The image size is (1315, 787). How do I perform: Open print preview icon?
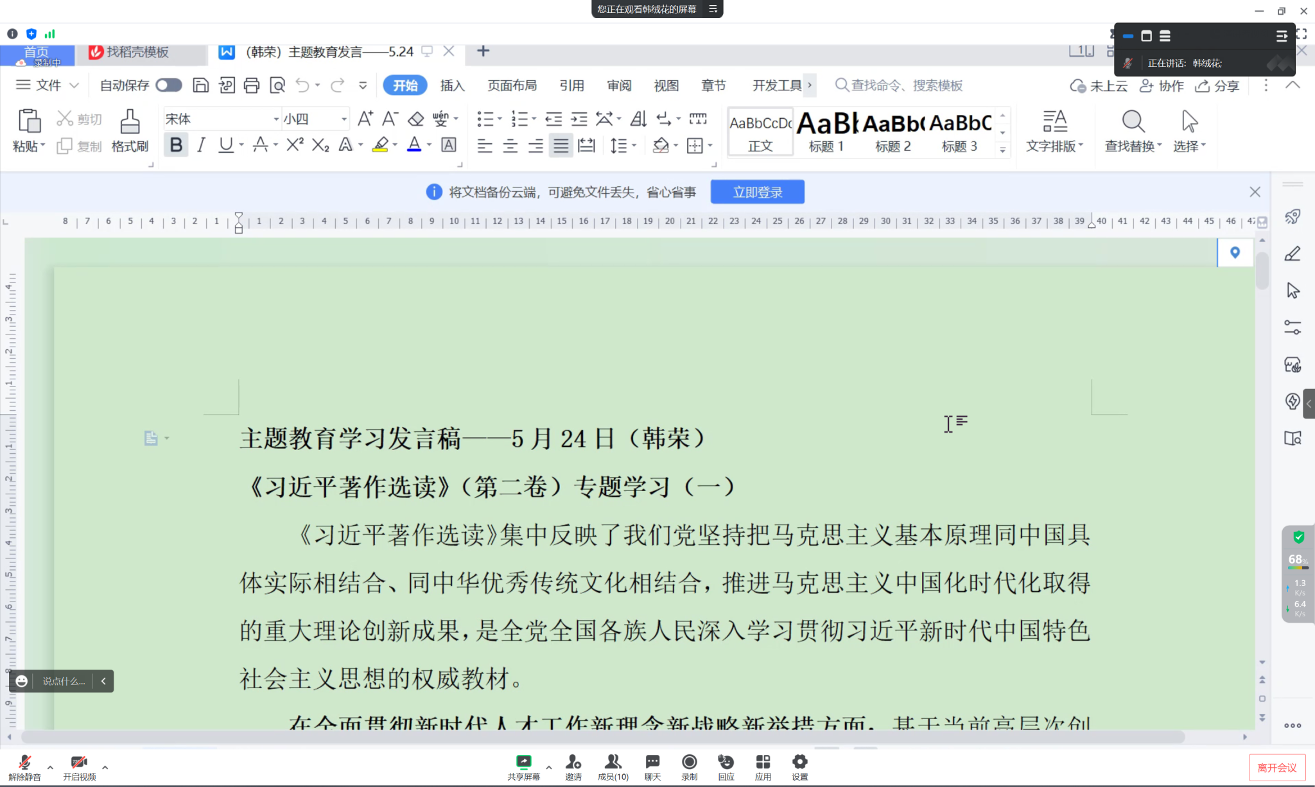[x=277, y=85]
